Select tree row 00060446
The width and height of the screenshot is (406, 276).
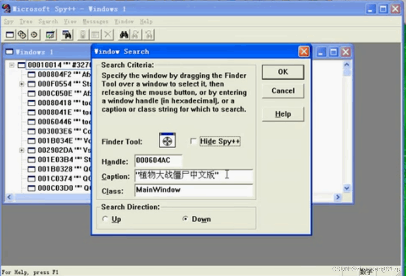[64, 122]
